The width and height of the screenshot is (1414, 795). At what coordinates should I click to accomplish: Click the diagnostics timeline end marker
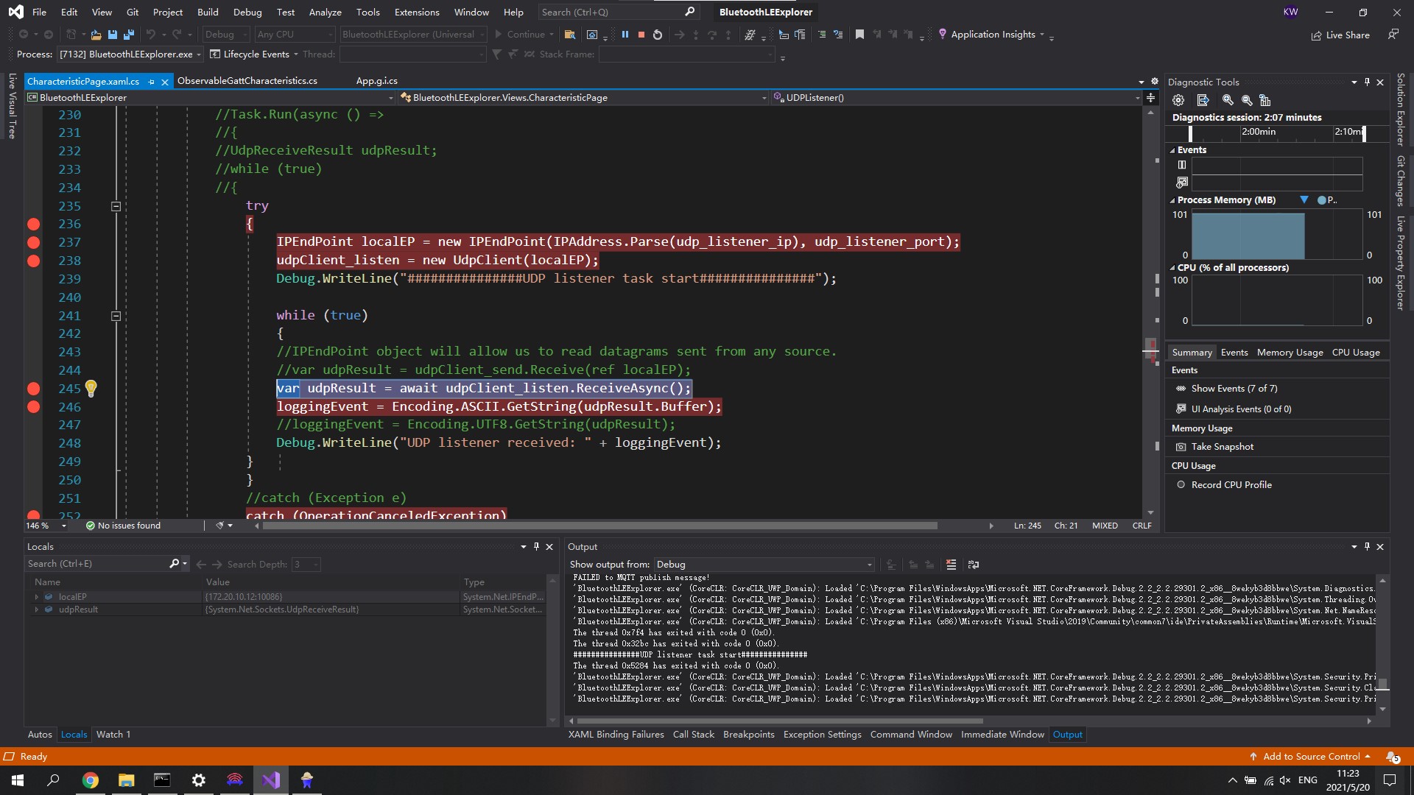coord(1364,133)
